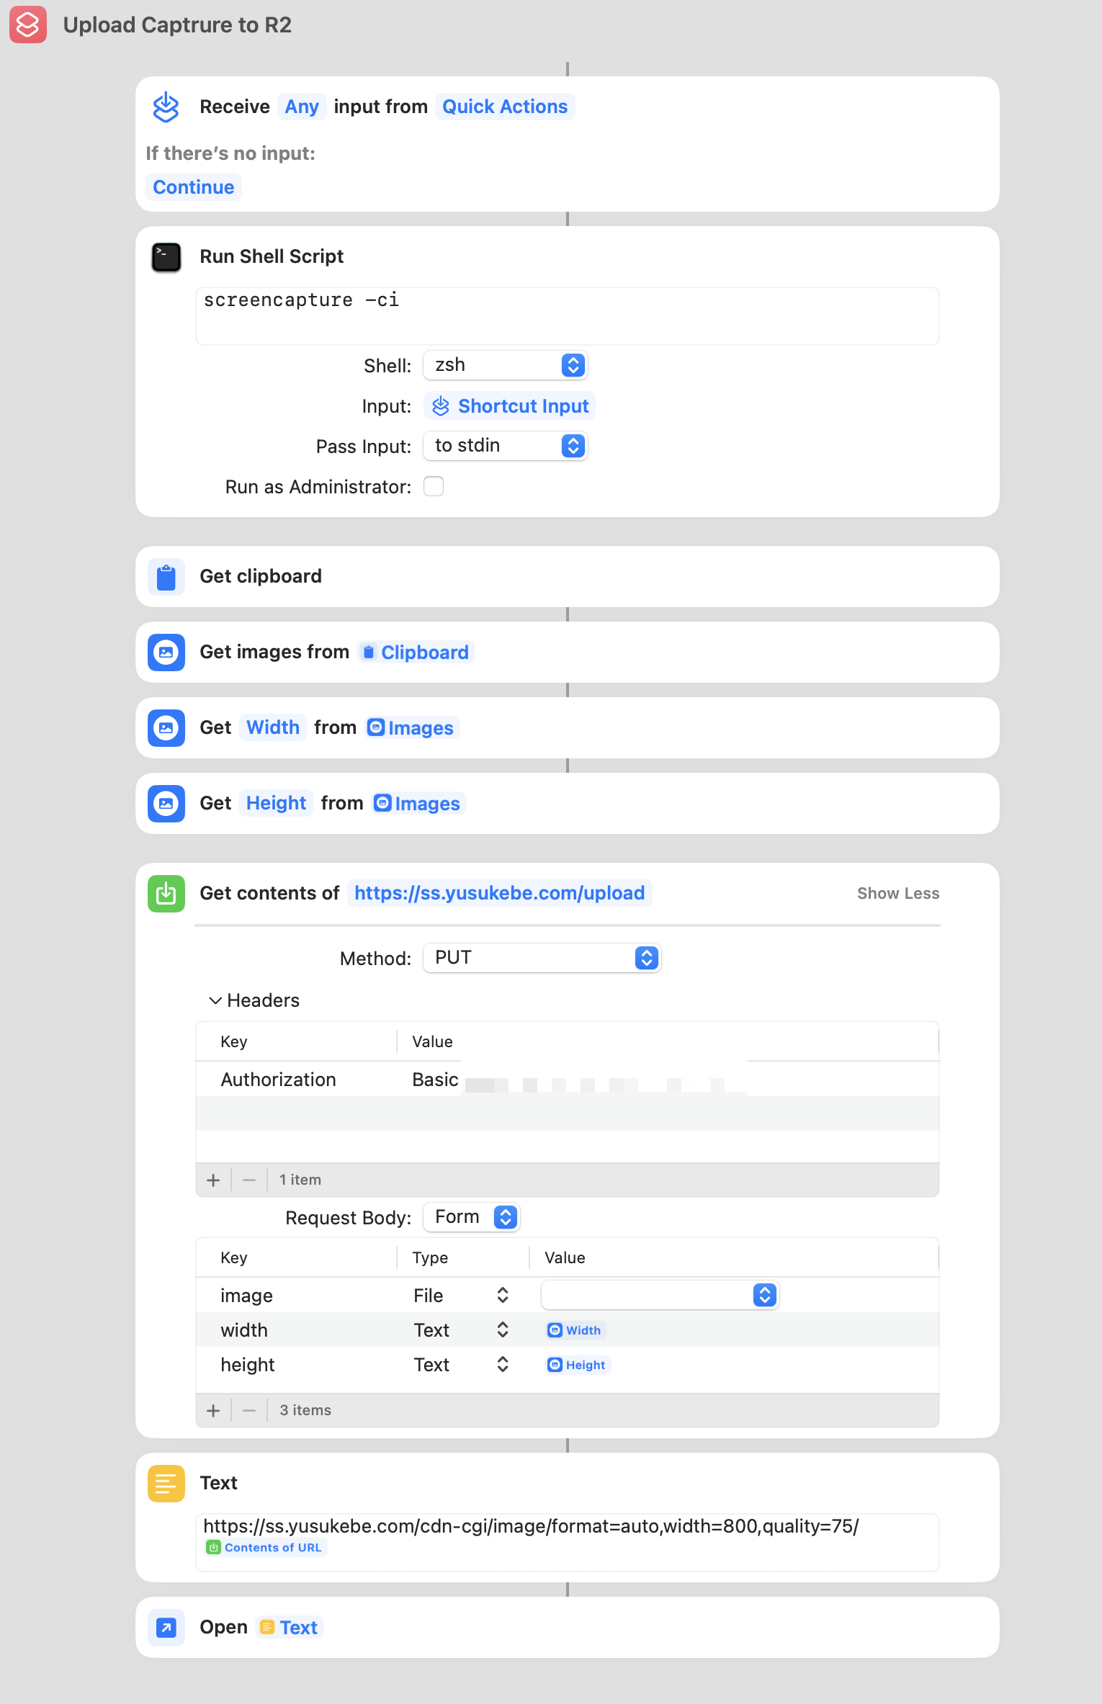
Task: Click the yellow Text action icon
Action: pyautogui.click(x=166, y=1484)
